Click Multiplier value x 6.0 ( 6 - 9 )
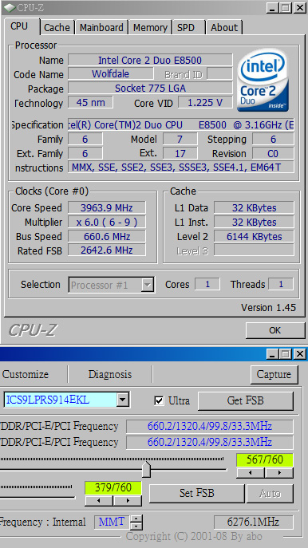The width and height of the screenshot is (308, 548). click(107, 223)
